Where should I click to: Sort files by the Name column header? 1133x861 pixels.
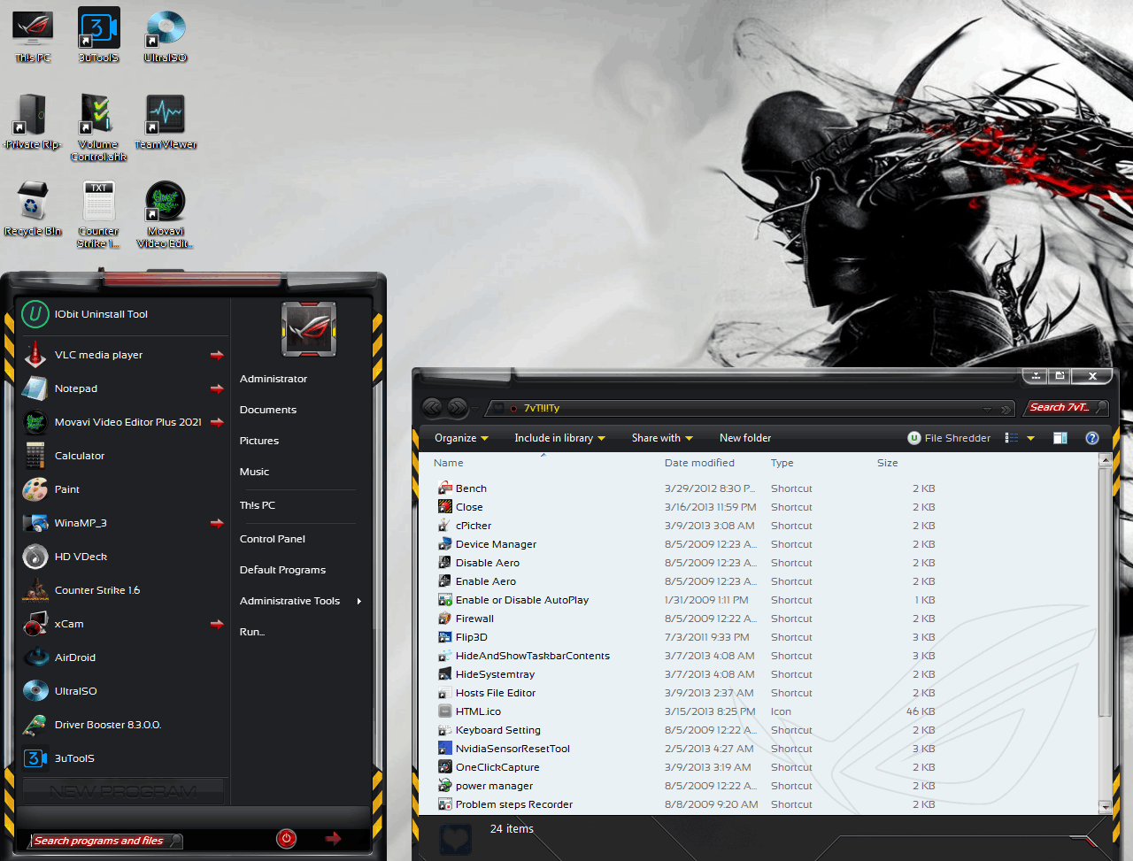[x=449, y=463]
